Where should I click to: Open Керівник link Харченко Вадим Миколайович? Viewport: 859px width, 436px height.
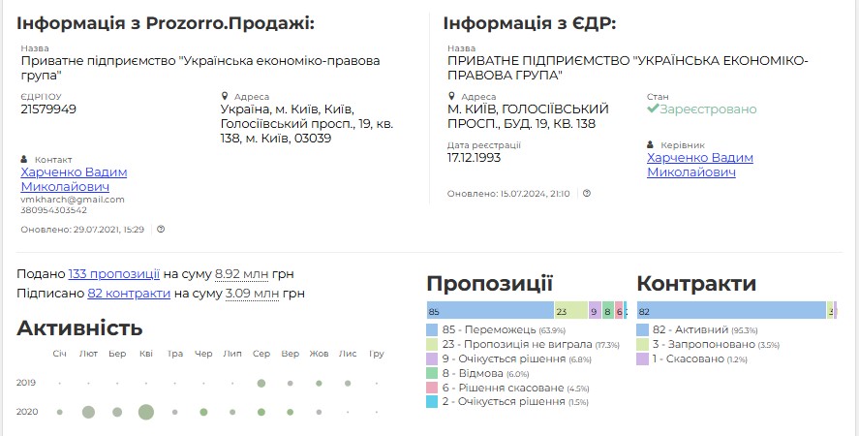[700, 165]
